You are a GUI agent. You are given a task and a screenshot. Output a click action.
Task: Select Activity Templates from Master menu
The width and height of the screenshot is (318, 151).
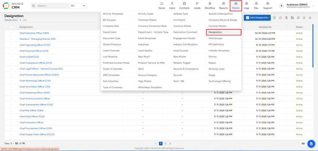113,14
